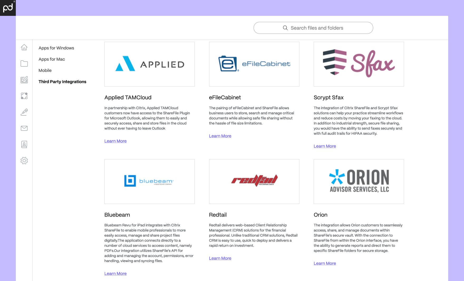Click the magnifier icon in the search bar
The width and height of the screenshot is (464, 281).
pyautogui.click(x=285, y=28)
